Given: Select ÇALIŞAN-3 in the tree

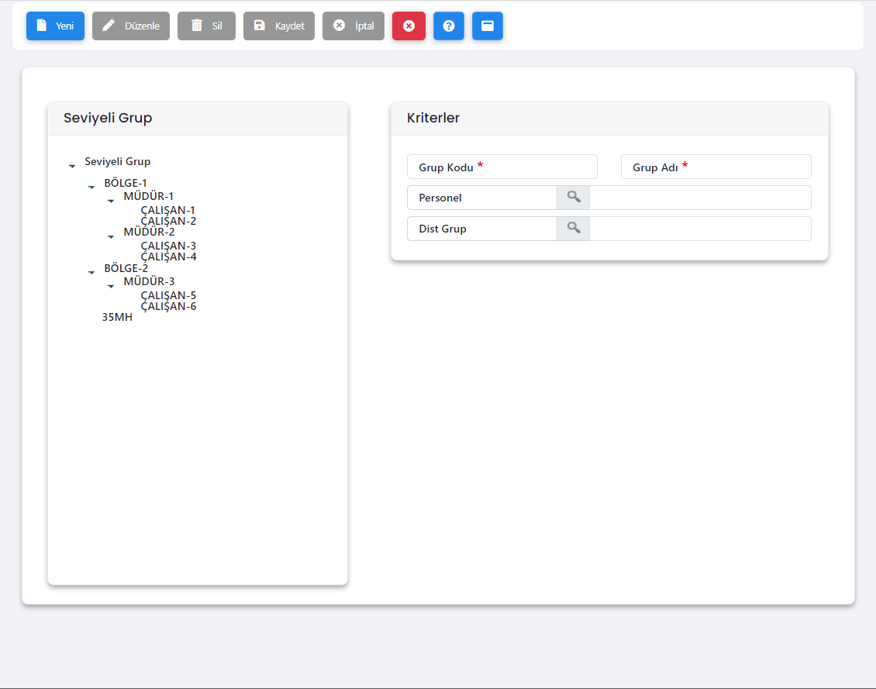Looking at the screenshot, I should tap(168, 246).
